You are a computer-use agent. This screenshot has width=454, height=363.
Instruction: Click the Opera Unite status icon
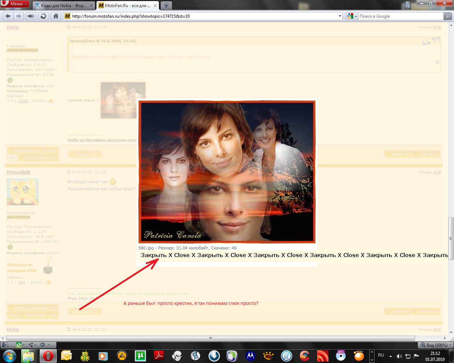31,345
